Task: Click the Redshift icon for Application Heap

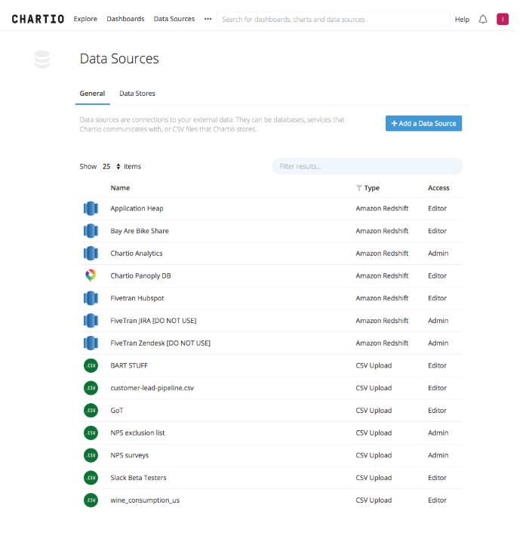Action: tap(91, 208)
